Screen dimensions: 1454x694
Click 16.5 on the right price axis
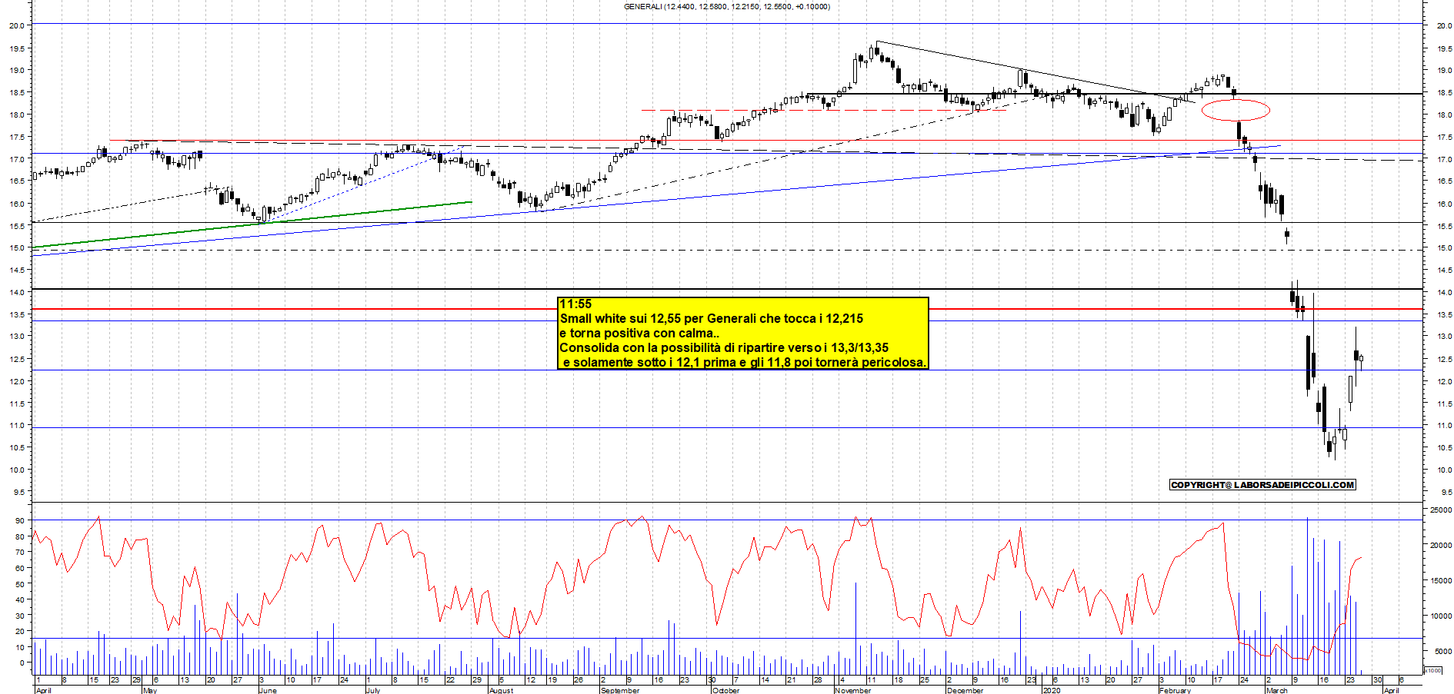tap(1444, 181)
